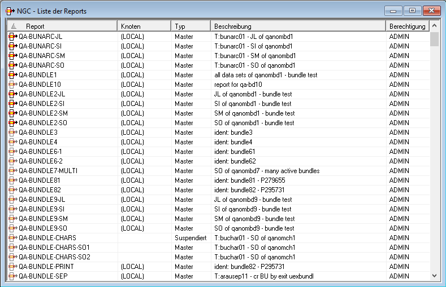Click the Typ column header
This screenshot has width=446, height=287.
pyautogui.click(x=191, y=26)
